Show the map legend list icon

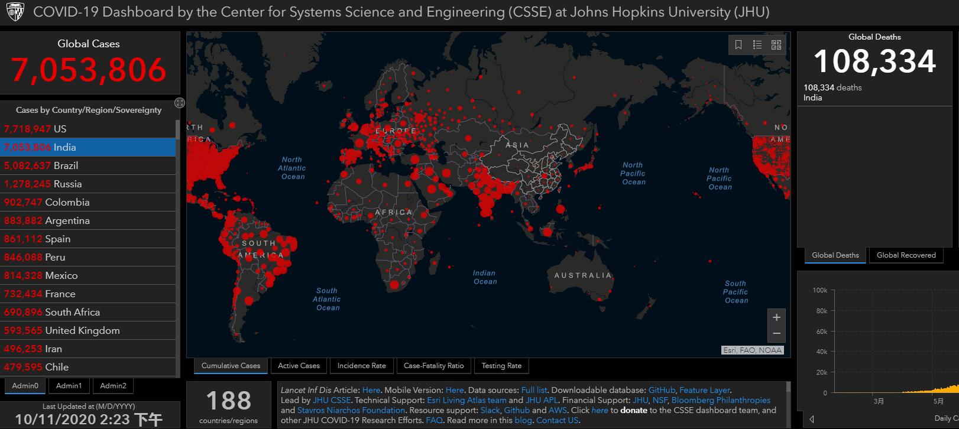[757, 45]
